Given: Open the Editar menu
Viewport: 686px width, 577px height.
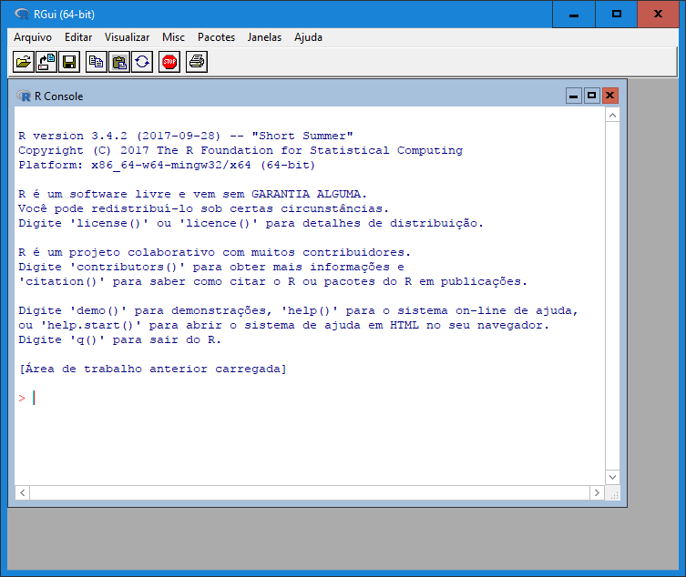Looking at the screenshot, I should coord(78,37).
